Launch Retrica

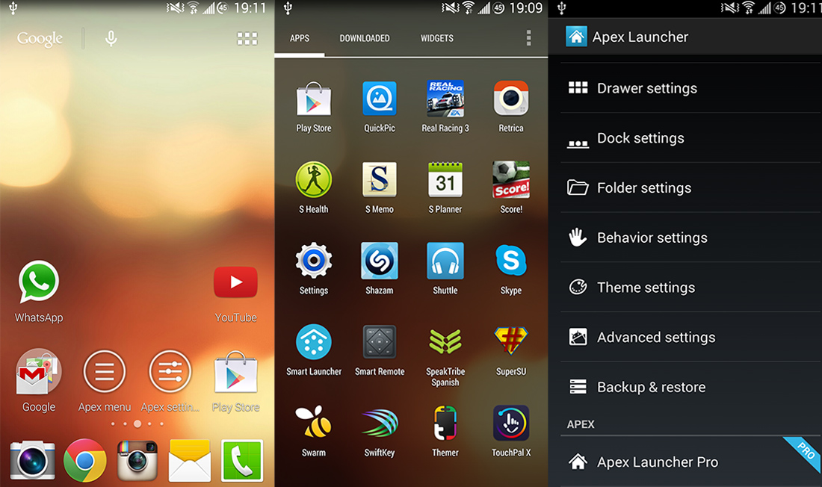point(510,100)
